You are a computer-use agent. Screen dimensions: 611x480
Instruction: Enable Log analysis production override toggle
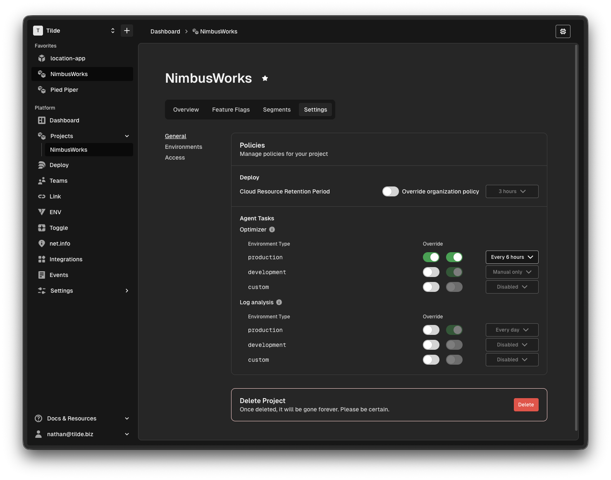pos(431,330)
